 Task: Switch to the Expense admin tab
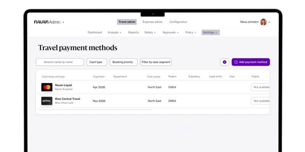pos(152,22)
